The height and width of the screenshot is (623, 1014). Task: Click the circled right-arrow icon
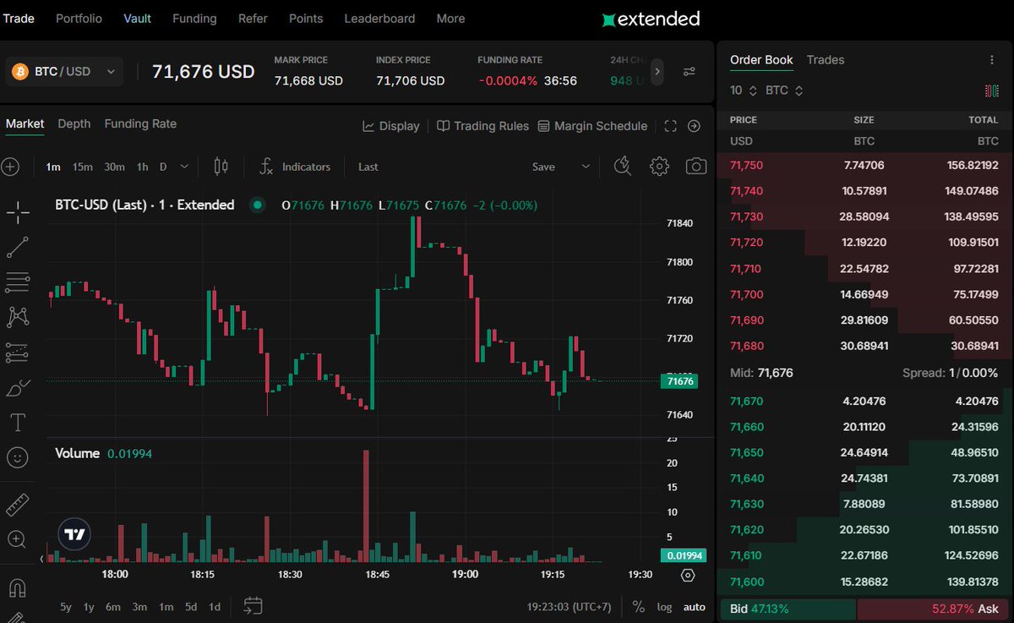click(x=694, y=126)
